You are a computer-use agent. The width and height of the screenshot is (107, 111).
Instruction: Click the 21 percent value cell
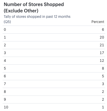click(102, 45)
